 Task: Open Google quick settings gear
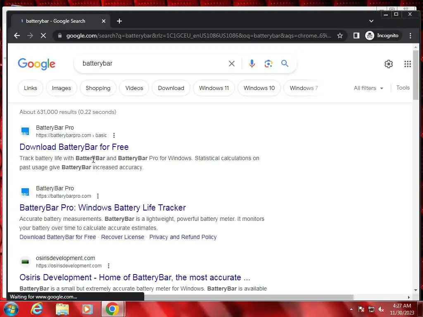(x=389, y=64)
